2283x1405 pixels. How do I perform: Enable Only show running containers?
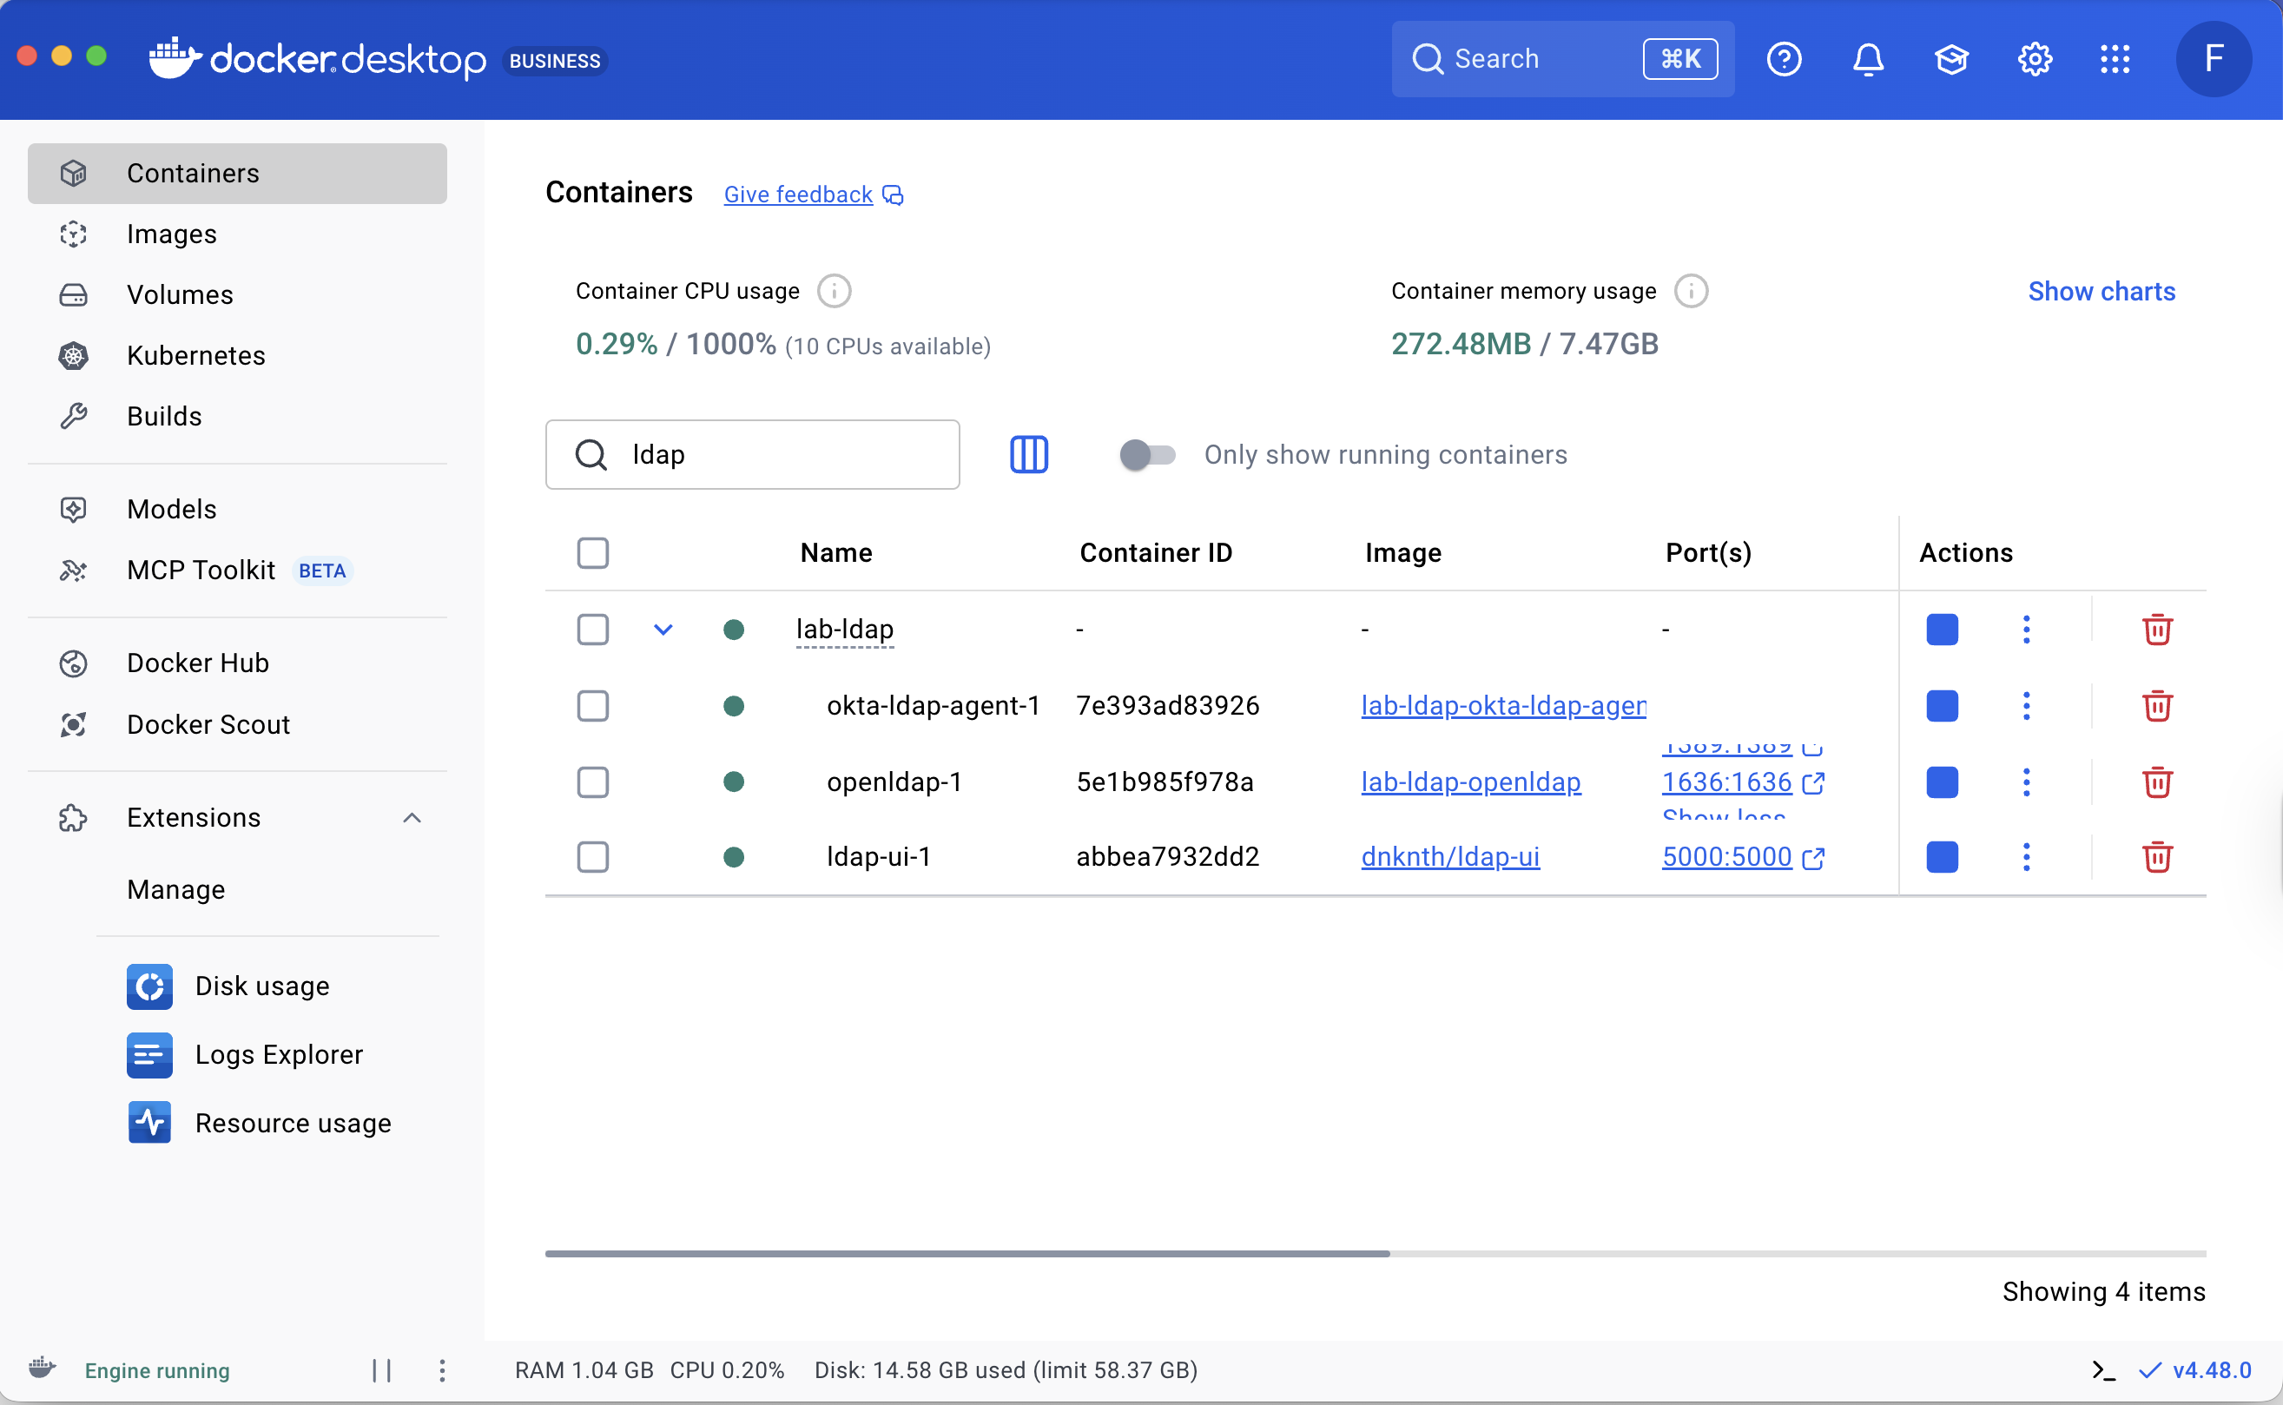pos(1145,454)
